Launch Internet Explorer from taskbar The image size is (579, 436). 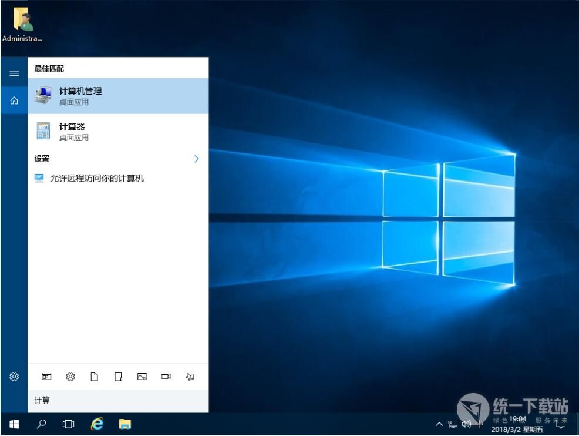click(97, 424)
